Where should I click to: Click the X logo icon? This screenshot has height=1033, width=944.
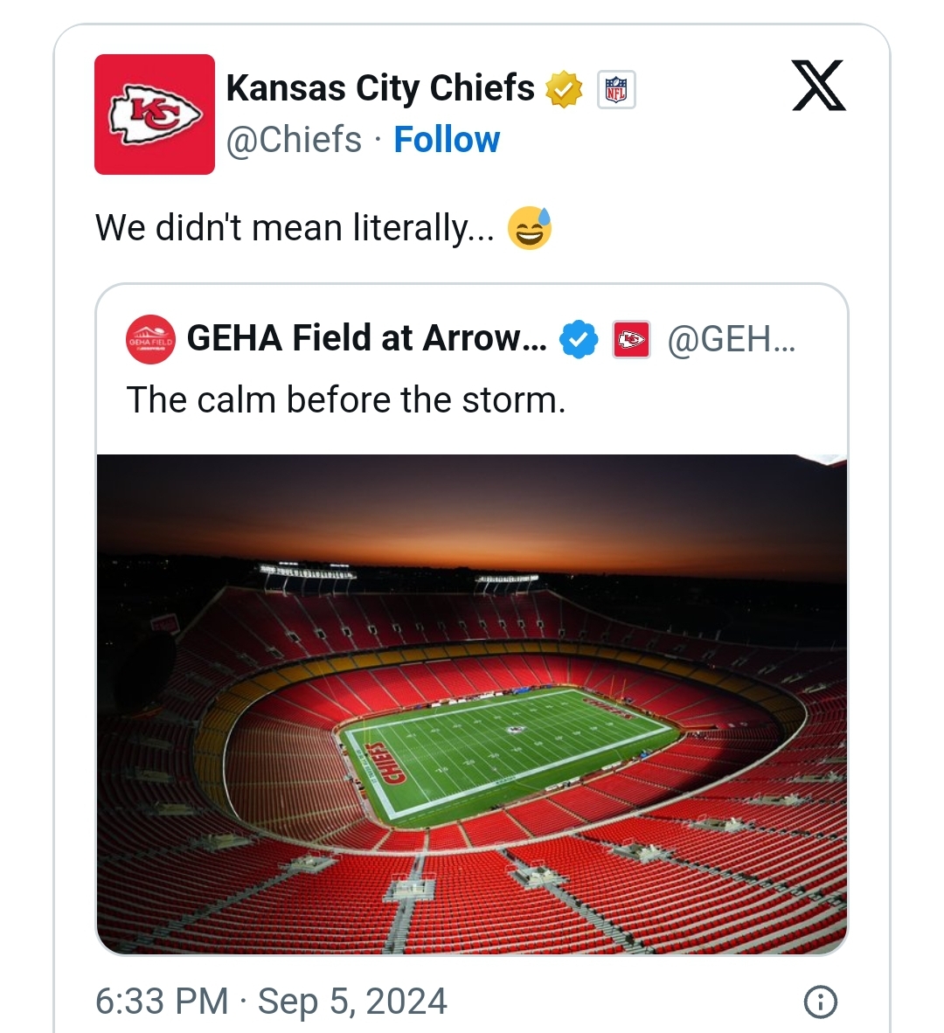pos(819,86)
